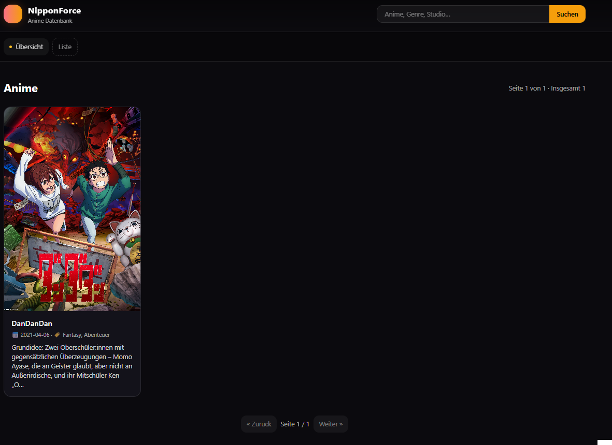This screenshot has width=612, height=445.
Task: Focus the Anime, Genre, Studio search field
Action: 463,14
